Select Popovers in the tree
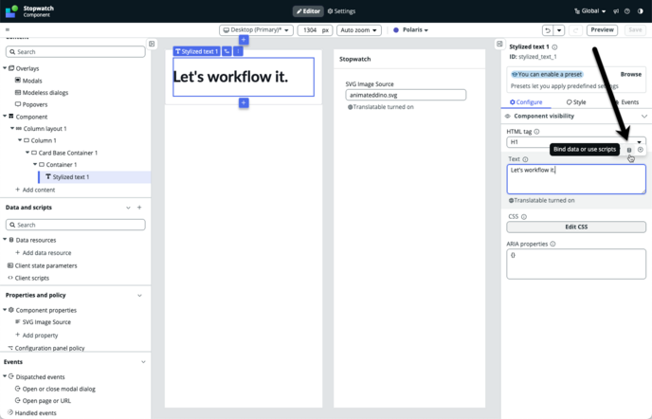The width and height of the screenshot is (652, 419). [31, 104]
